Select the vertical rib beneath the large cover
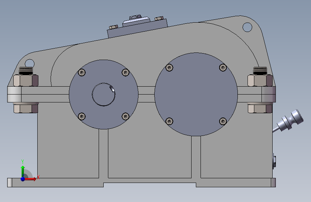Viewport: 311px width, 202px height. [x=196, y=157]
